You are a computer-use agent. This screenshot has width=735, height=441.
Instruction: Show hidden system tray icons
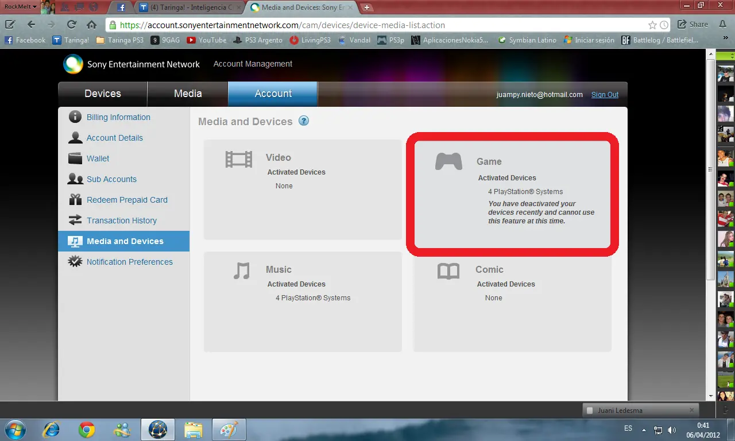(x=644, y=430)
